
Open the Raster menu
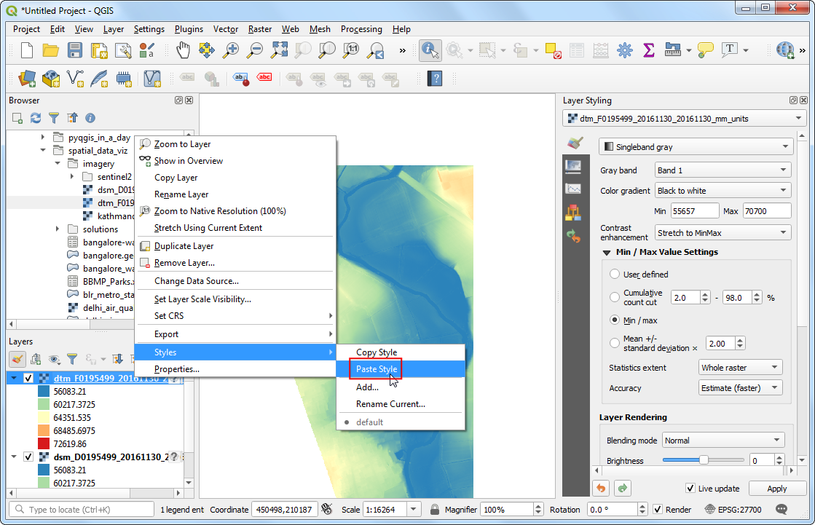pos(260,29)
